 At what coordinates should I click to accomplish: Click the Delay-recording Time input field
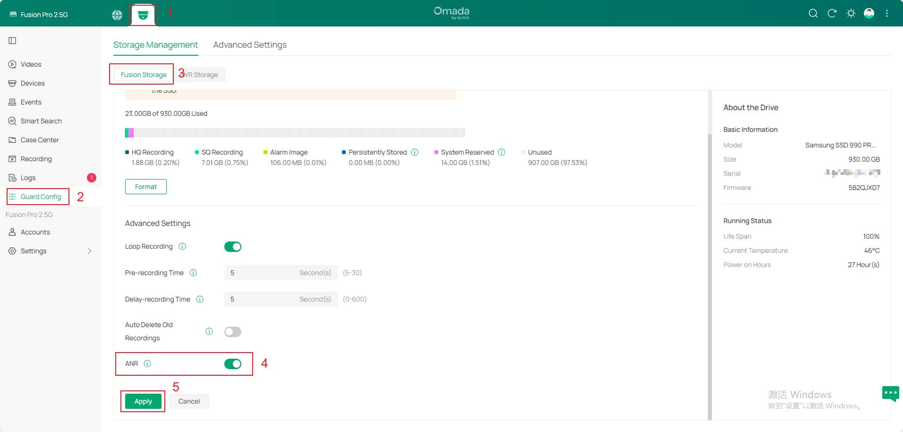281,299
